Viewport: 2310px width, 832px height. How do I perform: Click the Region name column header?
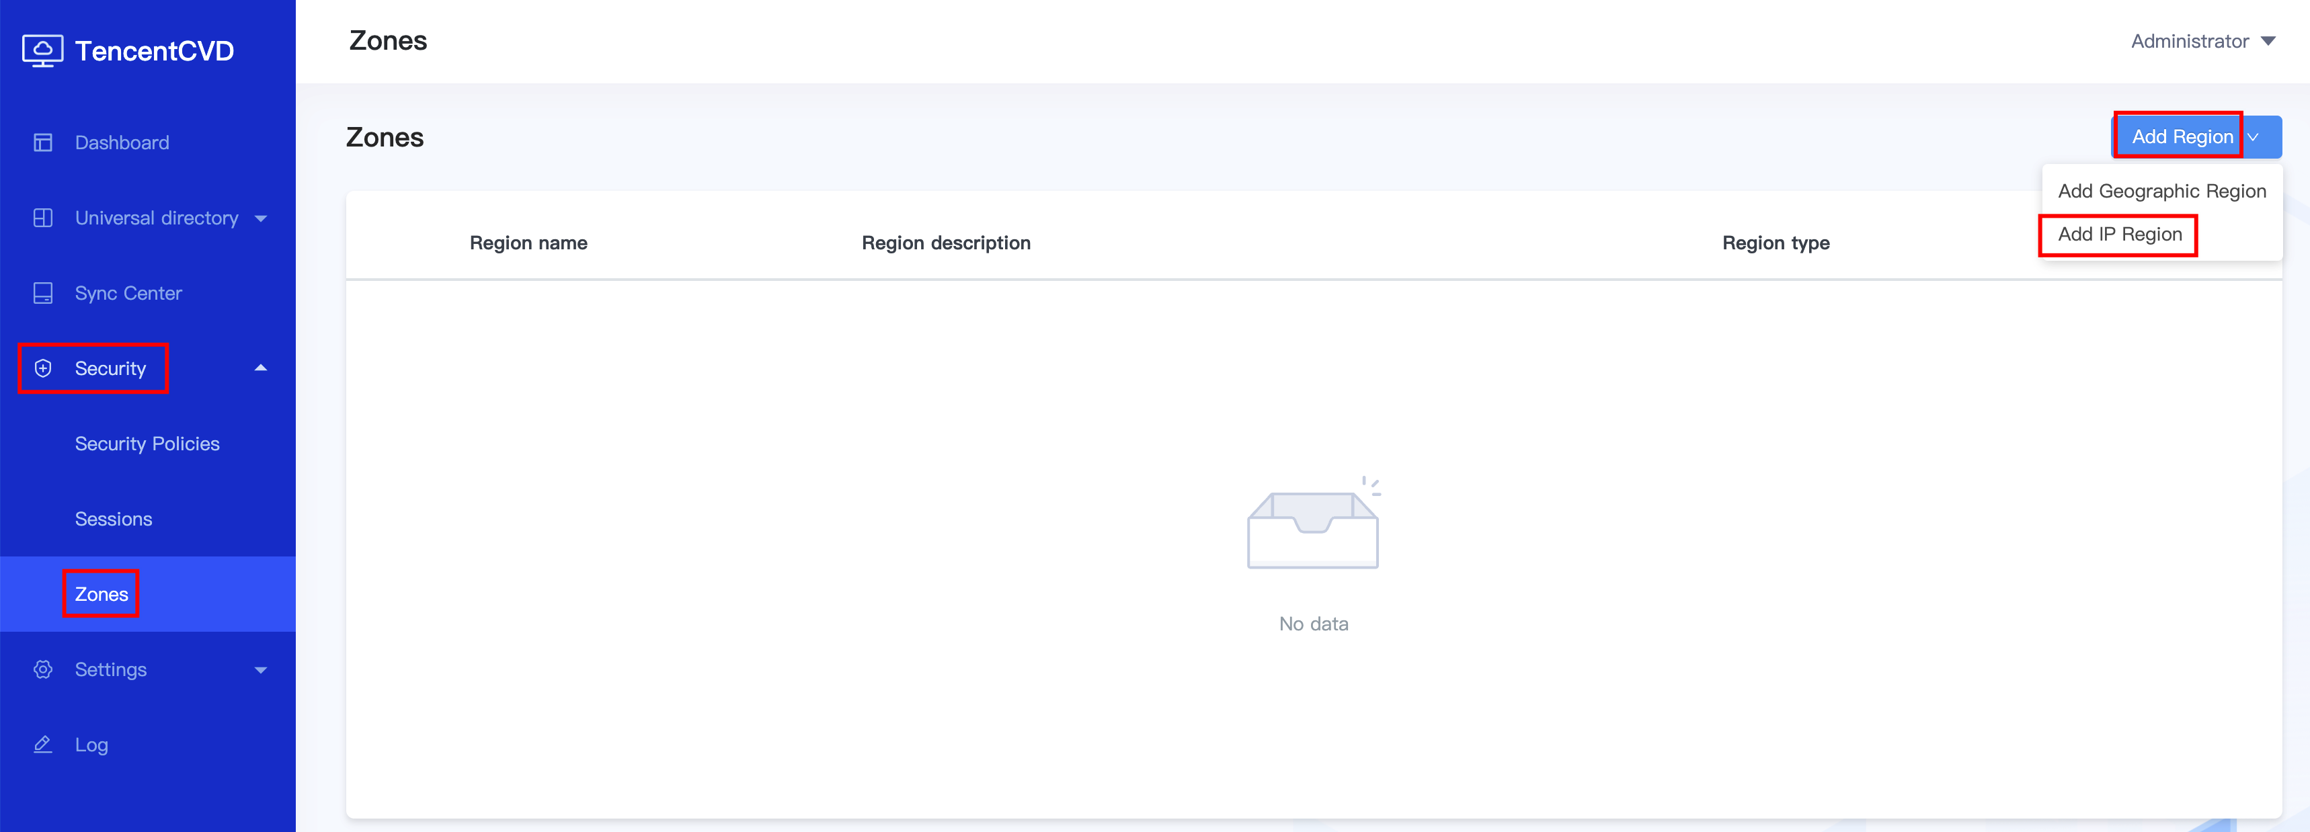coord(528,243)
